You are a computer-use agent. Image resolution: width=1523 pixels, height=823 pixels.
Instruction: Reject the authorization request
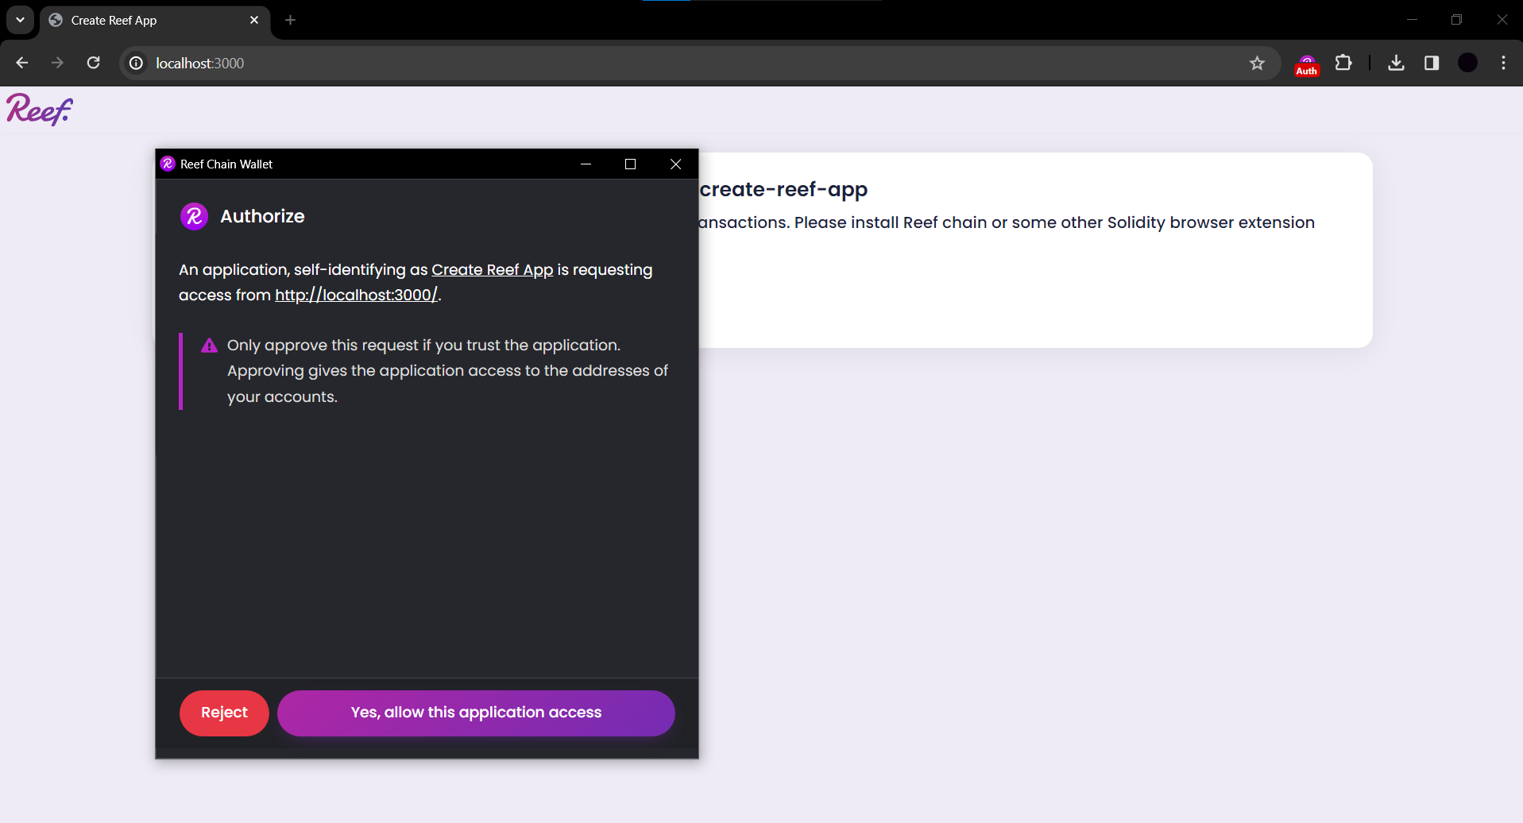coord(224,713)
